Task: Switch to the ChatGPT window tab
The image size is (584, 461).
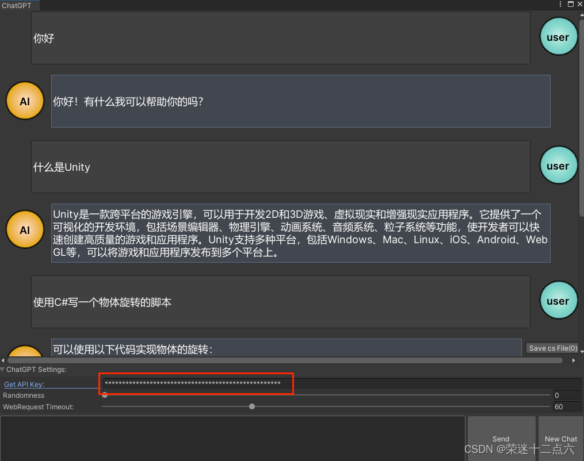Action: tap(20, 5)
